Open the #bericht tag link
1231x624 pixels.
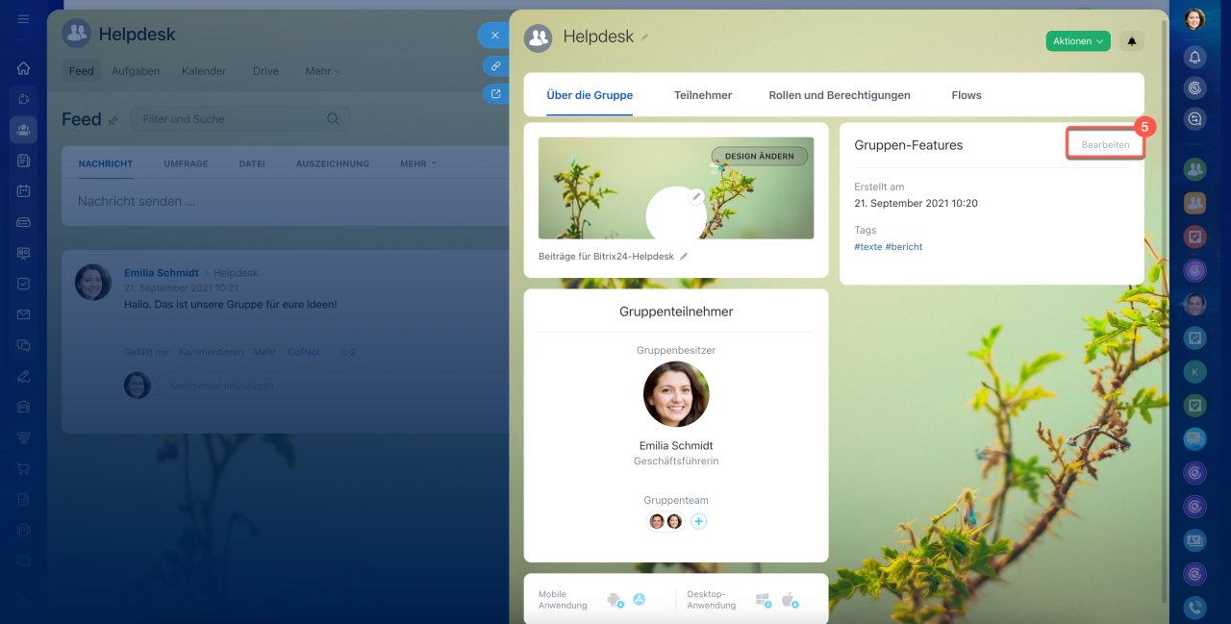[x=904, y=247]
